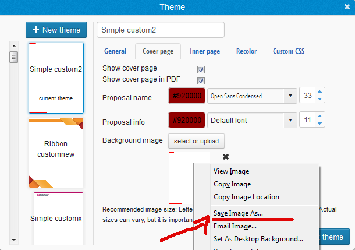This screenshot has width=355, height=250.
Task: Open Proposal info color swatch
Action: (x=186, y=121)
